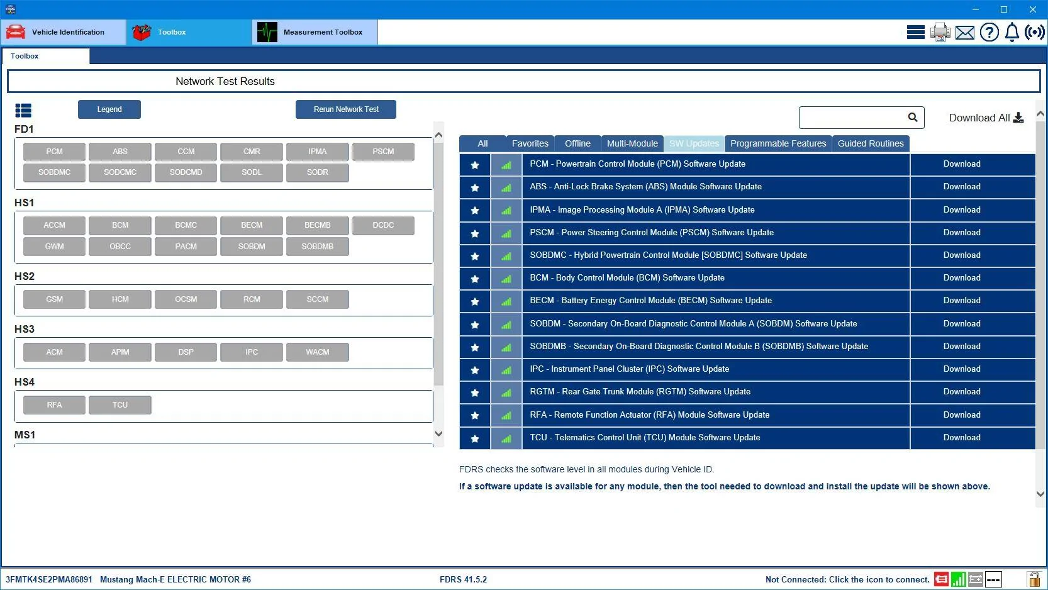Select the PCM module in FD1
Image resolution: width=1048 pixels, height=590 pixels.
point(54,152)
